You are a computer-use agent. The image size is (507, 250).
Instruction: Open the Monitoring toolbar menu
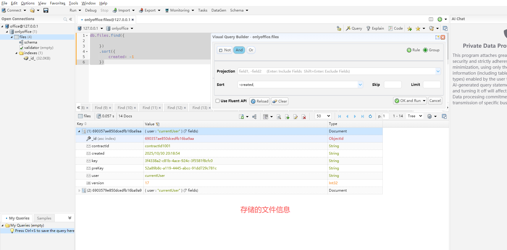pyautogui.click(x=180, y=10)
